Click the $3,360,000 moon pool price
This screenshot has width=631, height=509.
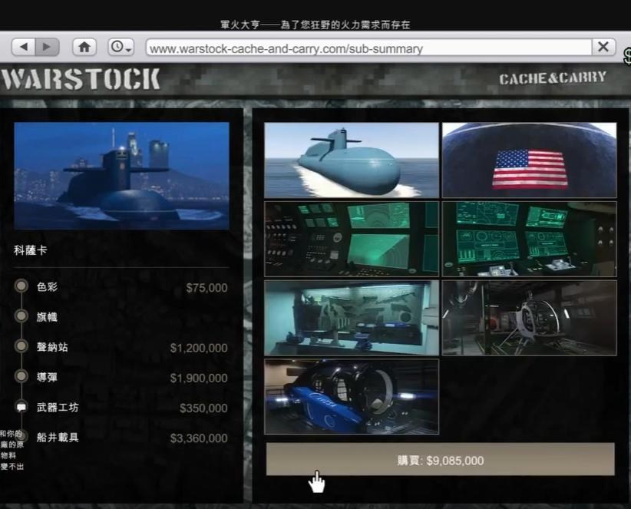(x=199, y=438)
